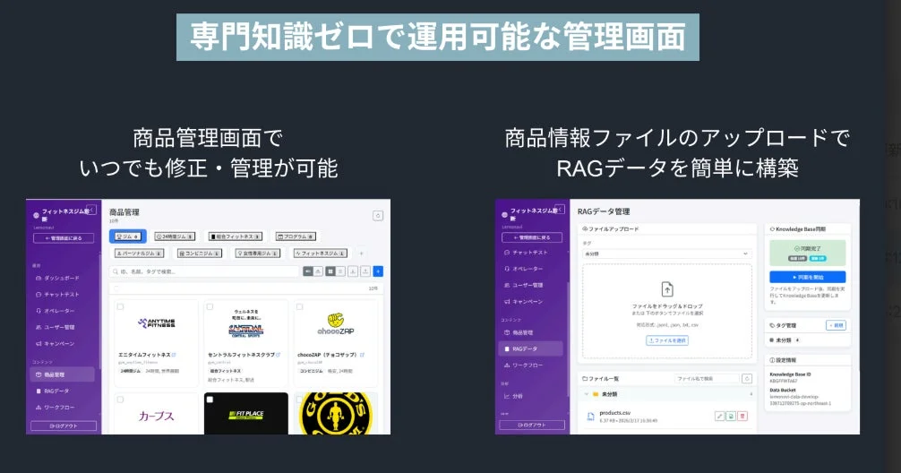The image size is (901, 473).
Task: Select checkbox on エニタイムフィットネス card
Action: click(x=120, y=307)
